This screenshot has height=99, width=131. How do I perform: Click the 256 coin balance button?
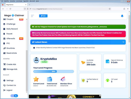(x=43, y=16)
